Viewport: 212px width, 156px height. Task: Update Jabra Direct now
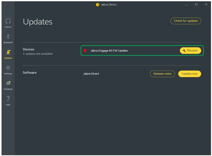click(x=190, y=74)
